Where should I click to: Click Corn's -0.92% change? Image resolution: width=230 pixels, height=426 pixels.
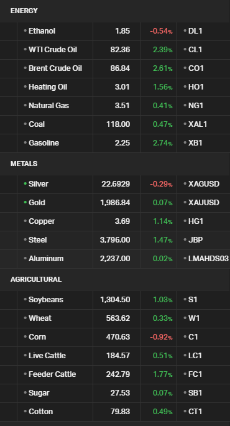[x=161, y=337]
